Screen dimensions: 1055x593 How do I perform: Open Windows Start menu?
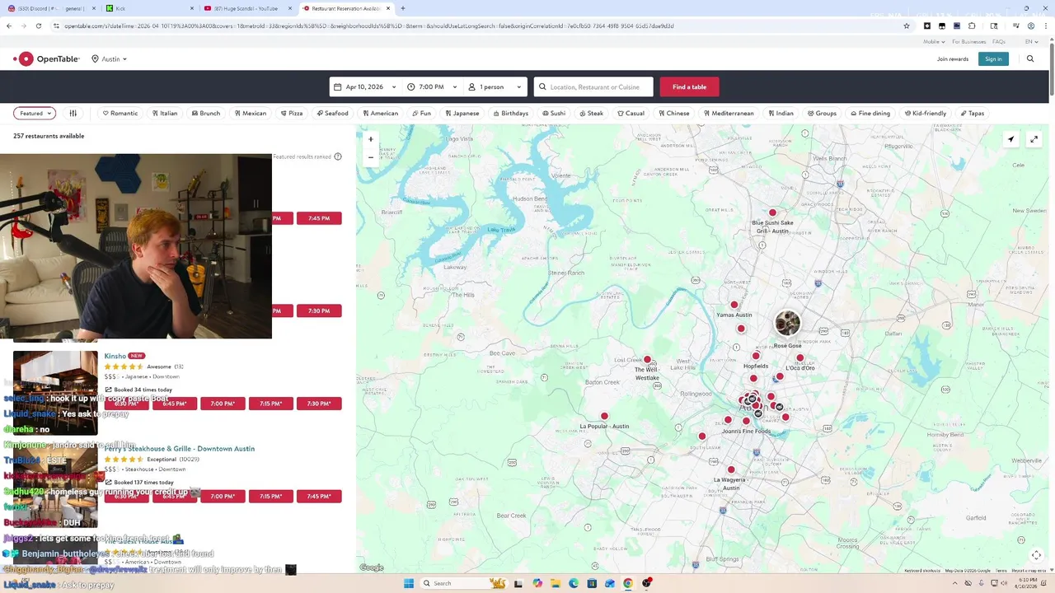click(408, 583)
